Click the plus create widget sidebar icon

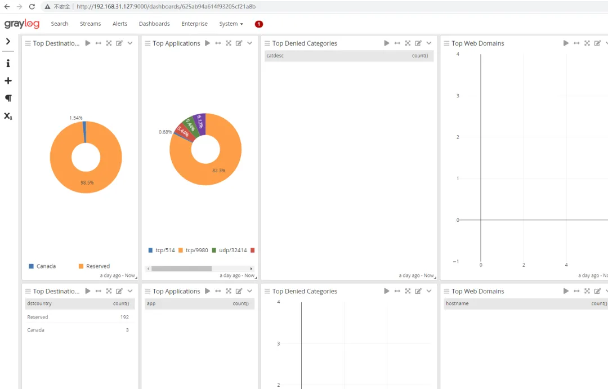coord(8,81)
